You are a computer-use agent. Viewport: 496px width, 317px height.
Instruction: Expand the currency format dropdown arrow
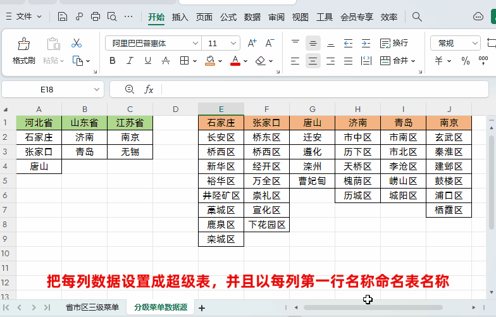coord(449,61)
